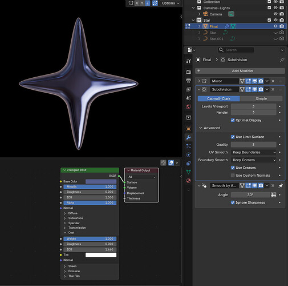Toggle Edit Mode display for Subdivision modifier
Screen dimensions: 288x286
point(248,89)
